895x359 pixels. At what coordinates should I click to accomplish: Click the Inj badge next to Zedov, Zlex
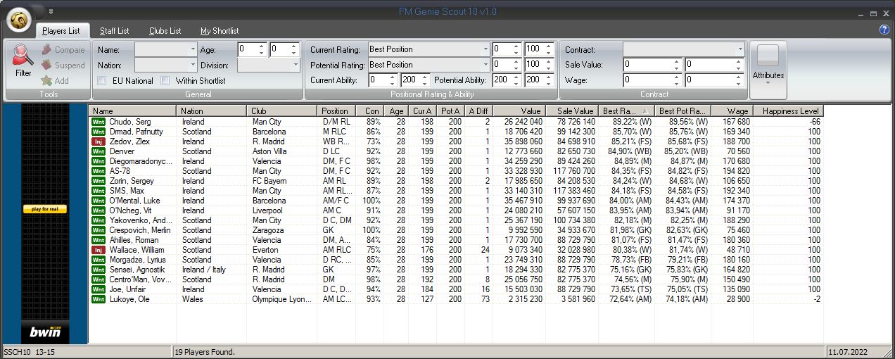[x=99, y=141]
